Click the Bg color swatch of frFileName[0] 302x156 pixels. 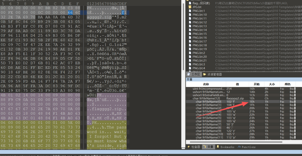coord(295,102)
